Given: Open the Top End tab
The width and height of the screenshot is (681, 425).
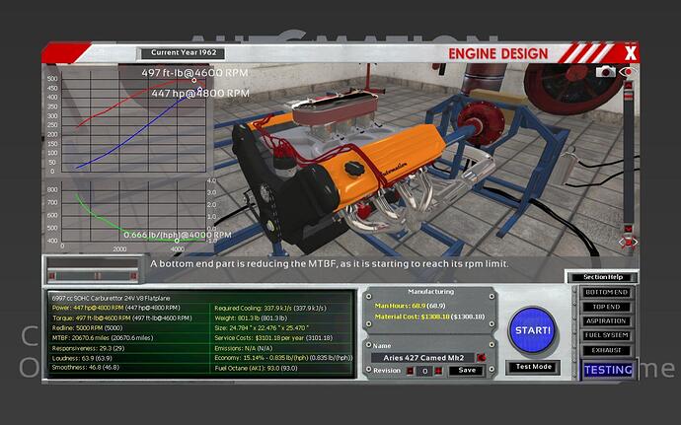Looking at the screenshot, I should click(x=607, y=307).
